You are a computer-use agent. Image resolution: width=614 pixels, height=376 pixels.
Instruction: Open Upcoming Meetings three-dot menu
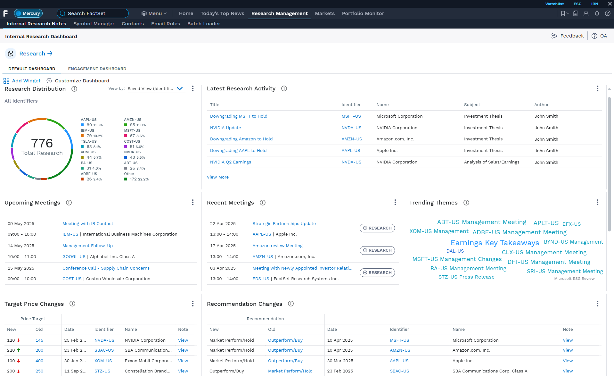point(193,202)
